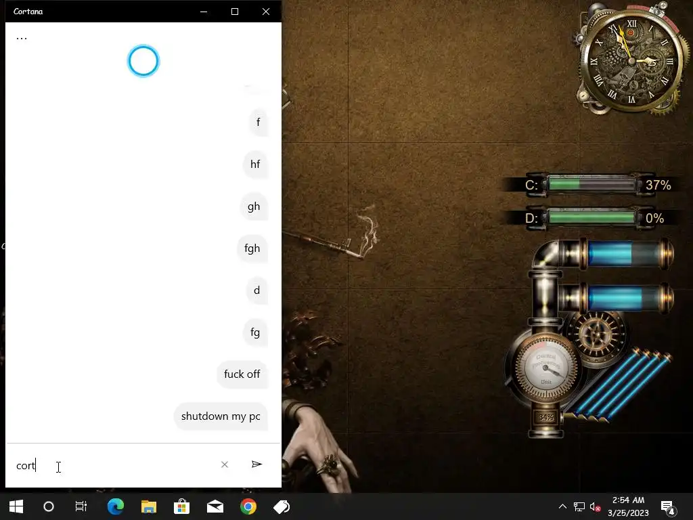Image resolution: width=693 pixels, height=520 pixels.
Task: Click the D: drive usage bar widget
Action: pos(591,217)
